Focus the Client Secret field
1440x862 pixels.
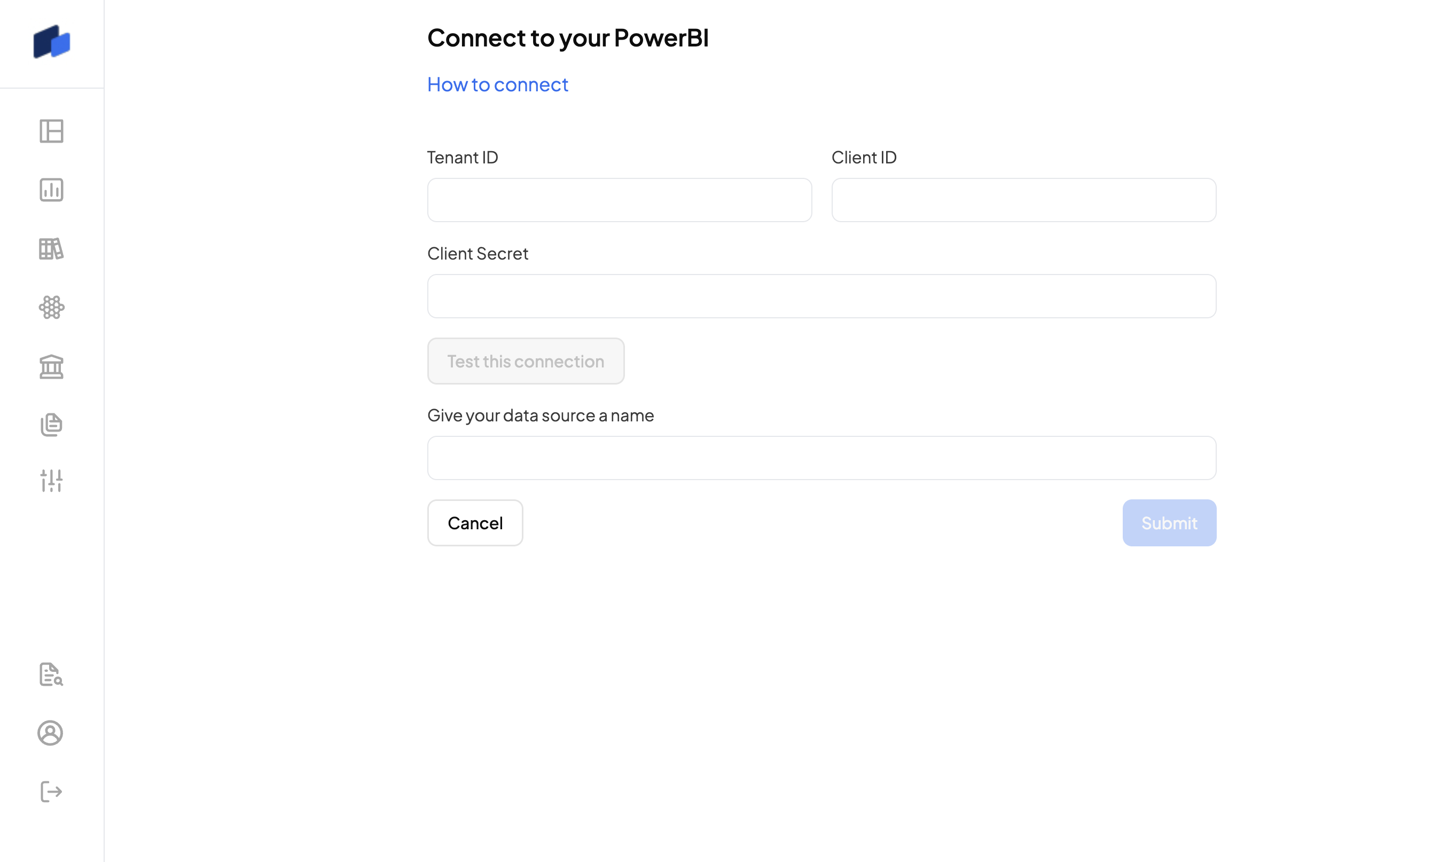point(822,296)
